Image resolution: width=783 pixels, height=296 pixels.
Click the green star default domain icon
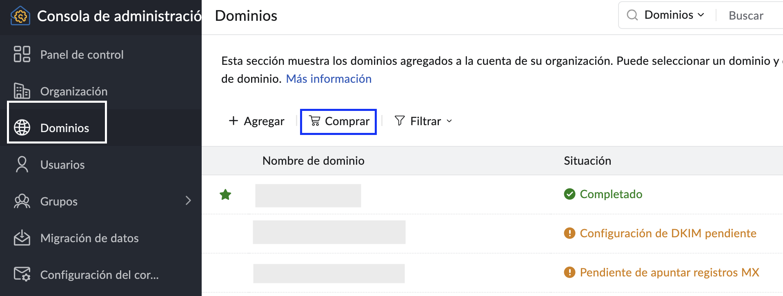[225, 194]
